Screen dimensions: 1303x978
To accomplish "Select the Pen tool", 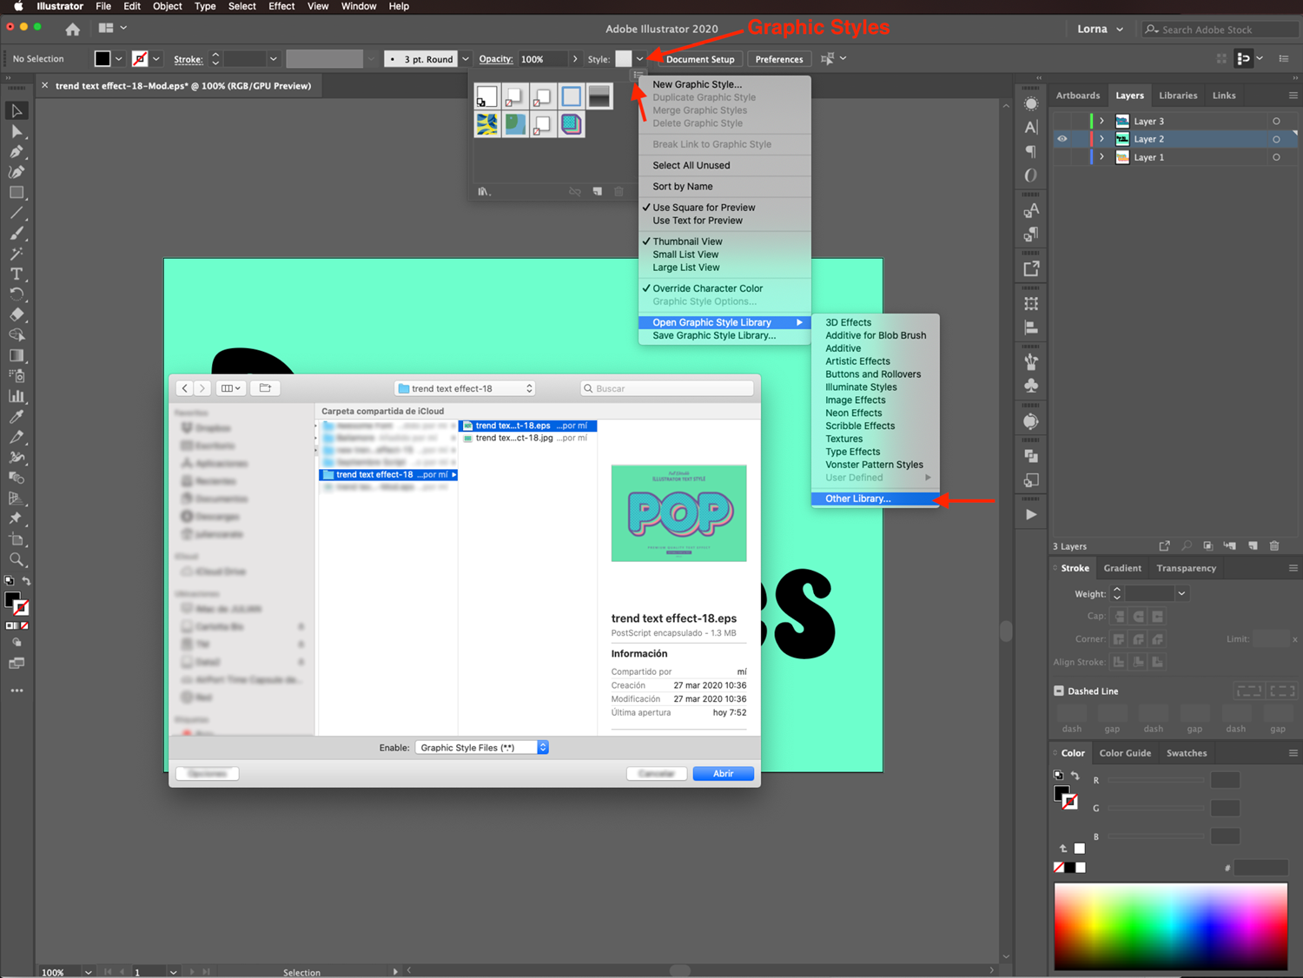I will coord(17,151).
